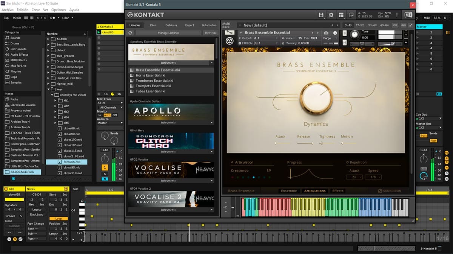Click the Legato button
This screenshot has width=453, height=254.
coord(37,209)
